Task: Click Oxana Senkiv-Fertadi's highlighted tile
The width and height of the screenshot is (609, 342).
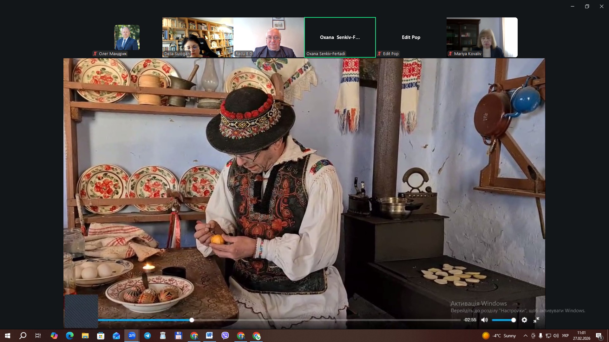Action: point(340,37)
